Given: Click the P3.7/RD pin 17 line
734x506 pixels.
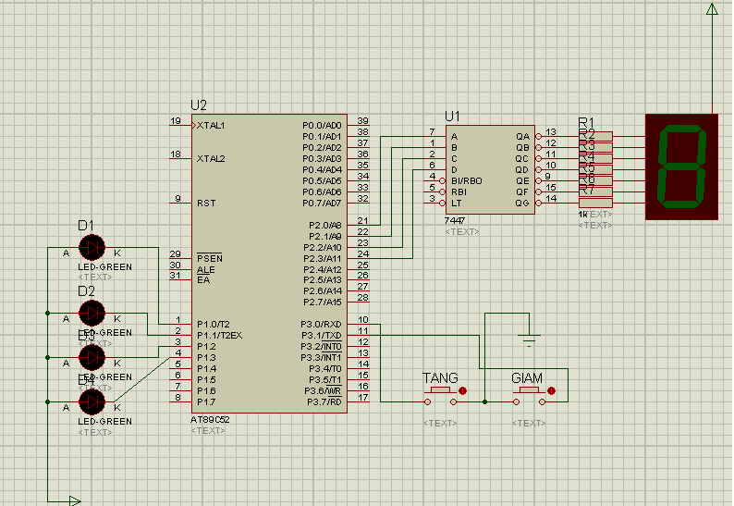Looking at the screenshot, I should (x=362, y=401).
